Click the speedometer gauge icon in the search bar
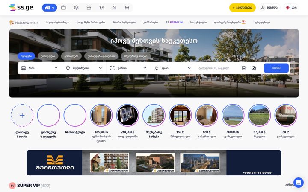 (x=254, y=68)
